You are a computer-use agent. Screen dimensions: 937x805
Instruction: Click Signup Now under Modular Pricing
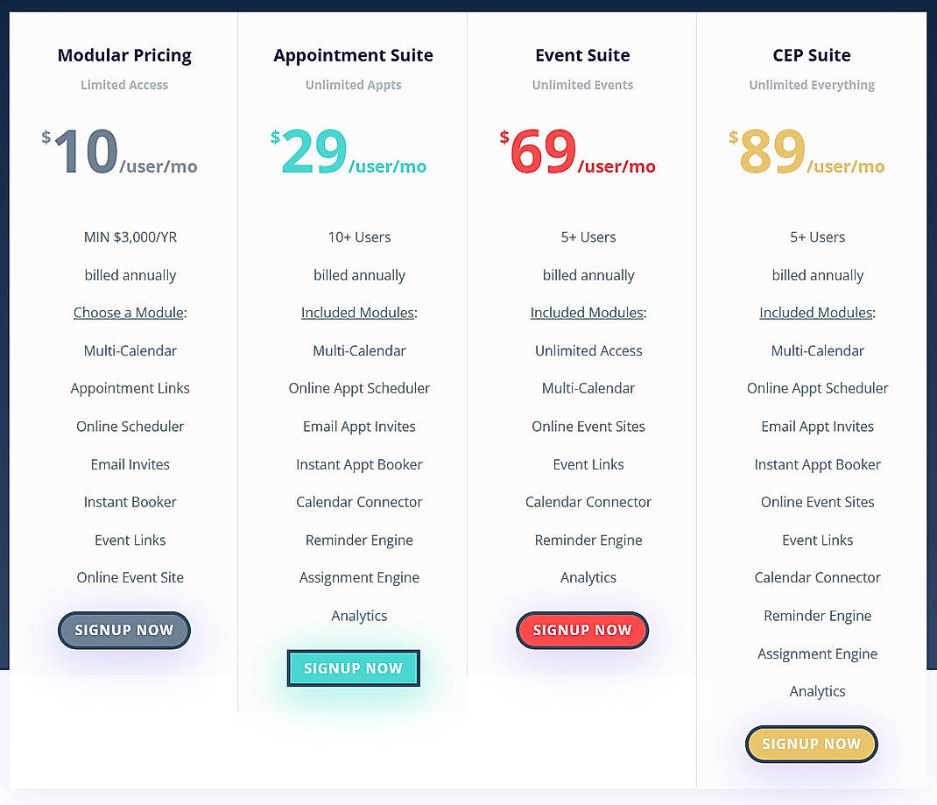(124, 630)
